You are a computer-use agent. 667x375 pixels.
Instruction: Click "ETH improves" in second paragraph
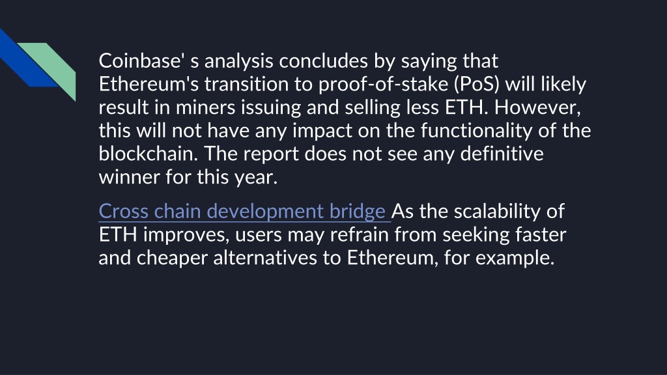163,234
